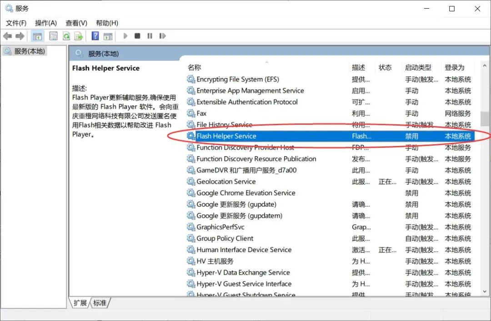Click the 服务(本地) header in right pane
The width and height of the screenshot is (491, 321).
(x=103, y=53)
